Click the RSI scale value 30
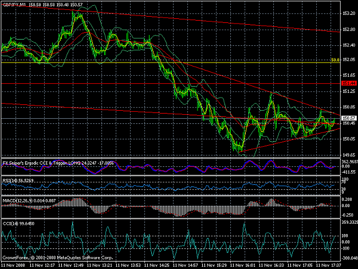This screenshot has width=358, height=269. pos(344,189)
